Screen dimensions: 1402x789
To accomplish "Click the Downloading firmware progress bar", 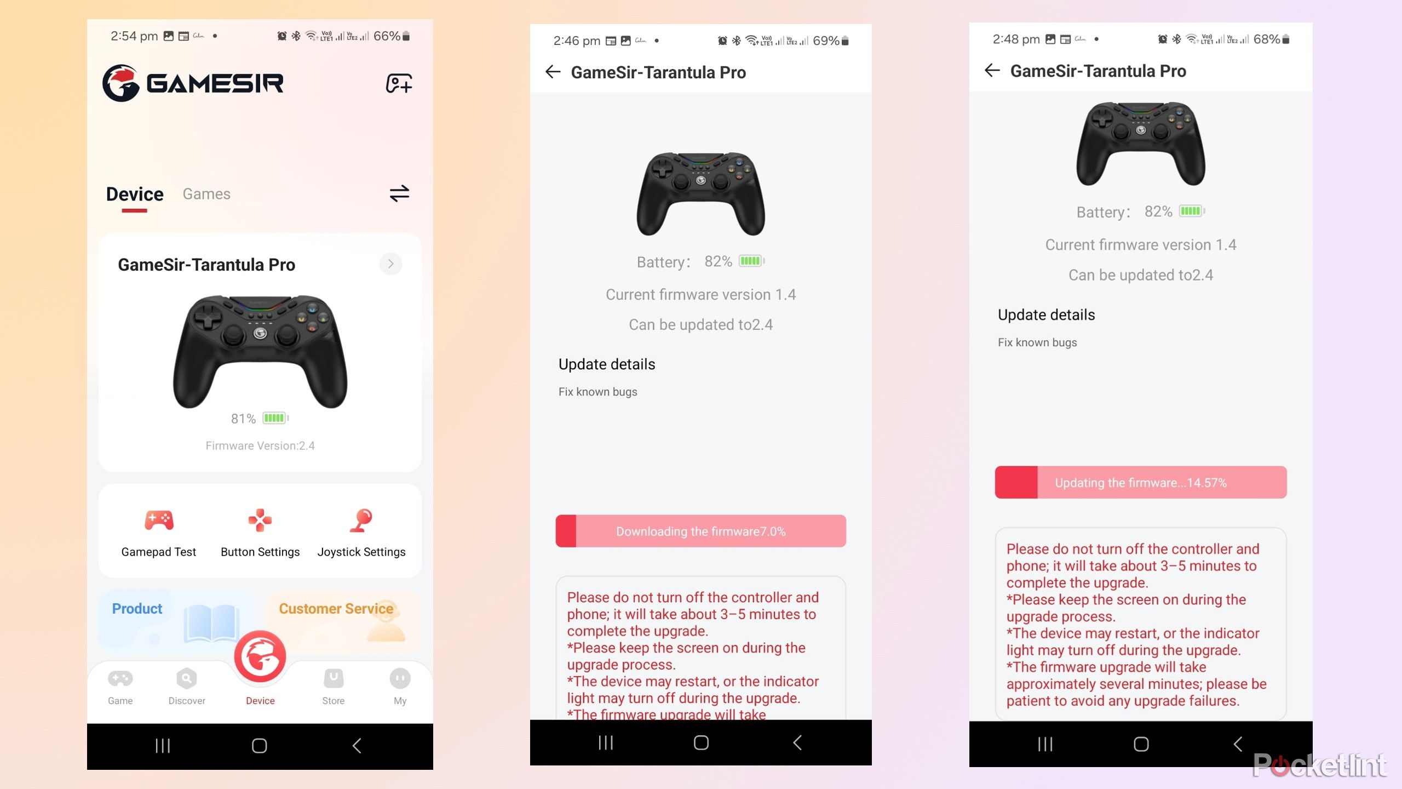I will 700,531.
